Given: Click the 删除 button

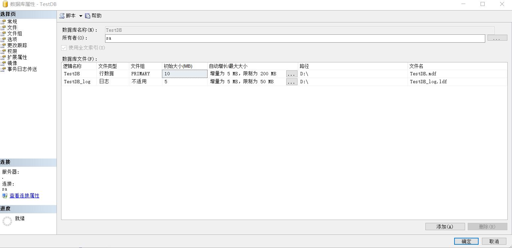Looking at the screenshot, I should click(488, 226).
